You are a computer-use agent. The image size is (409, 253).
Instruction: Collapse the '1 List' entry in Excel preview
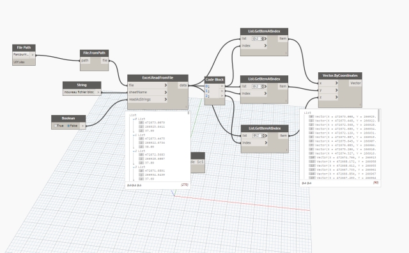(x=134, y=135)
